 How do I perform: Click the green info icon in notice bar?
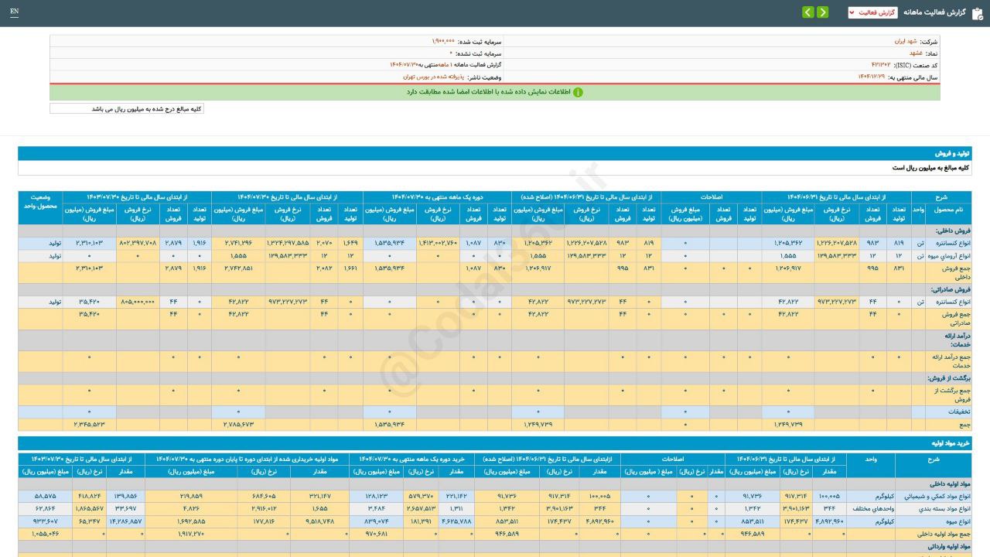578,92
